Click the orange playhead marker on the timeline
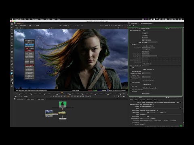Screen dimensions: 194x145 pyautogui.click(x=62, y=93)
